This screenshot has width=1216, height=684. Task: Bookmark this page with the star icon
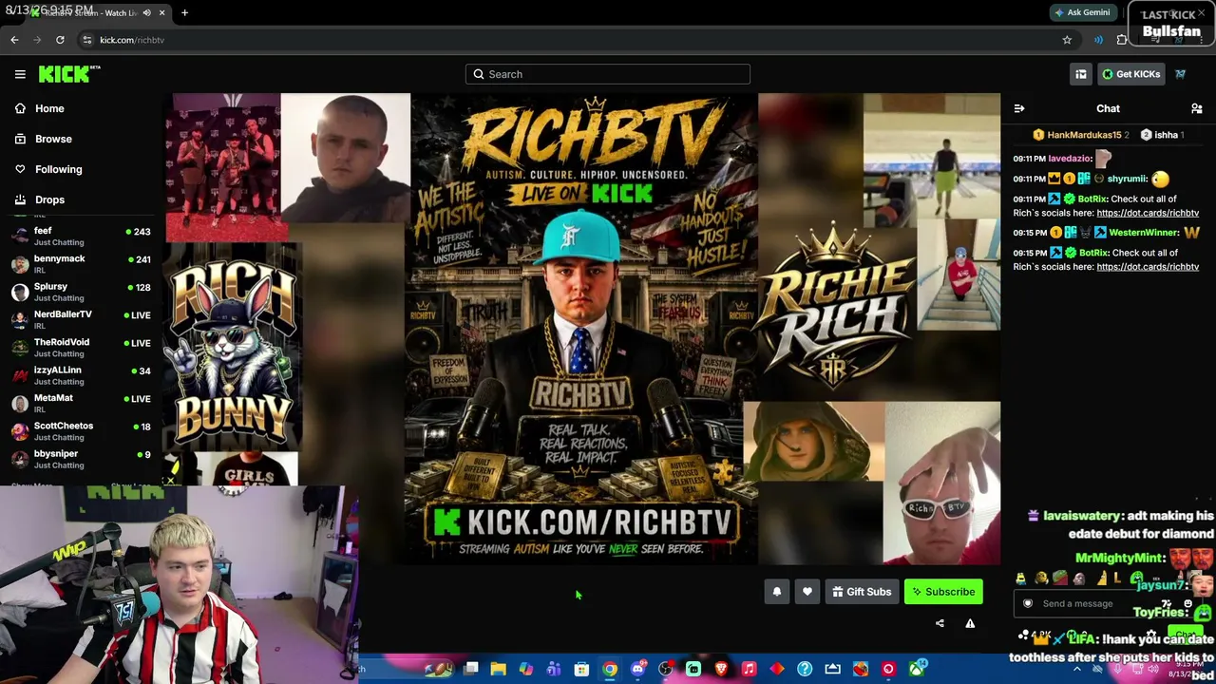(x=1067, y=40)
